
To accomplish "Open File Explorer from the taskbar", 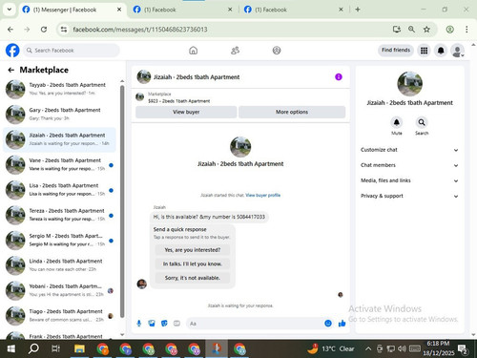I will click(x=79, y=348).
